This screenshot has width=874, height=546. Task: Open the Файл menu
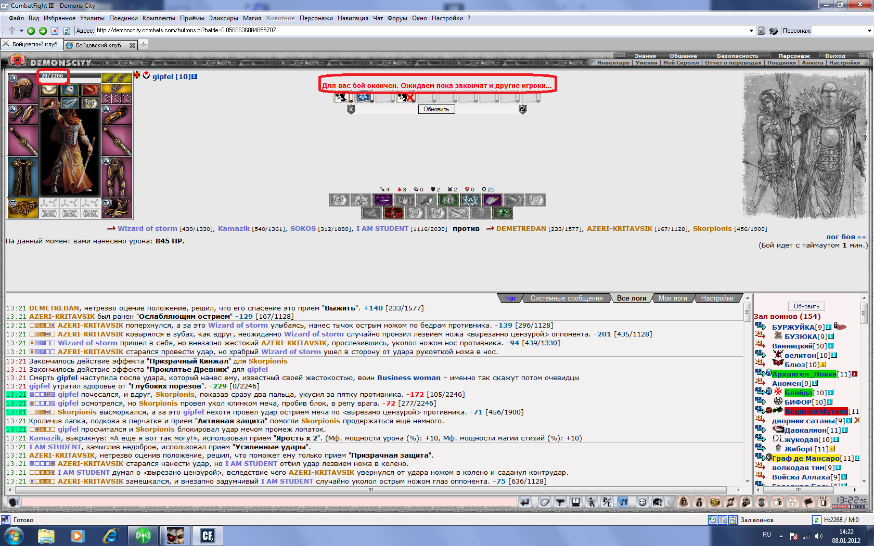tap(16, 18)
